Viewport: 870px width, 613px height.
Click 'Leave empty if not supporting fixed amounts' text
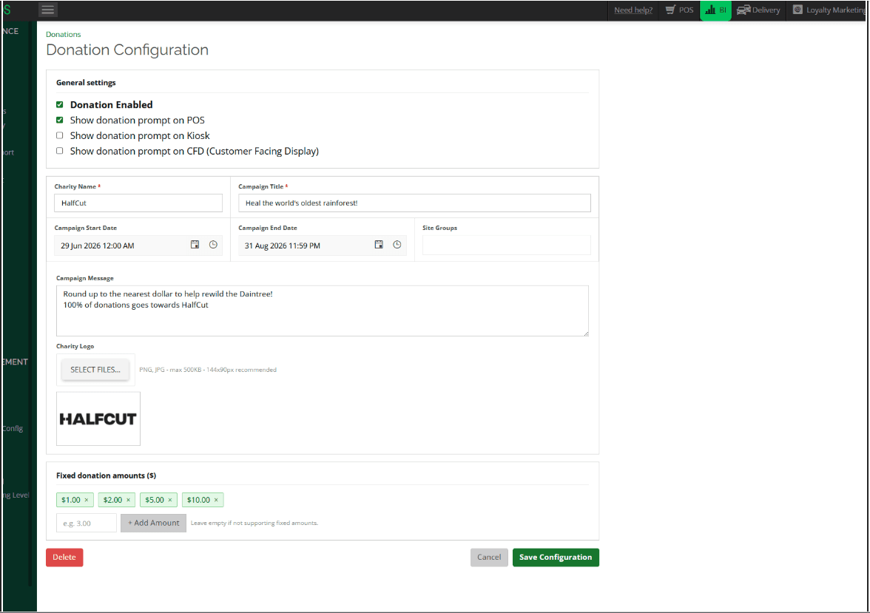pos(254,523)
